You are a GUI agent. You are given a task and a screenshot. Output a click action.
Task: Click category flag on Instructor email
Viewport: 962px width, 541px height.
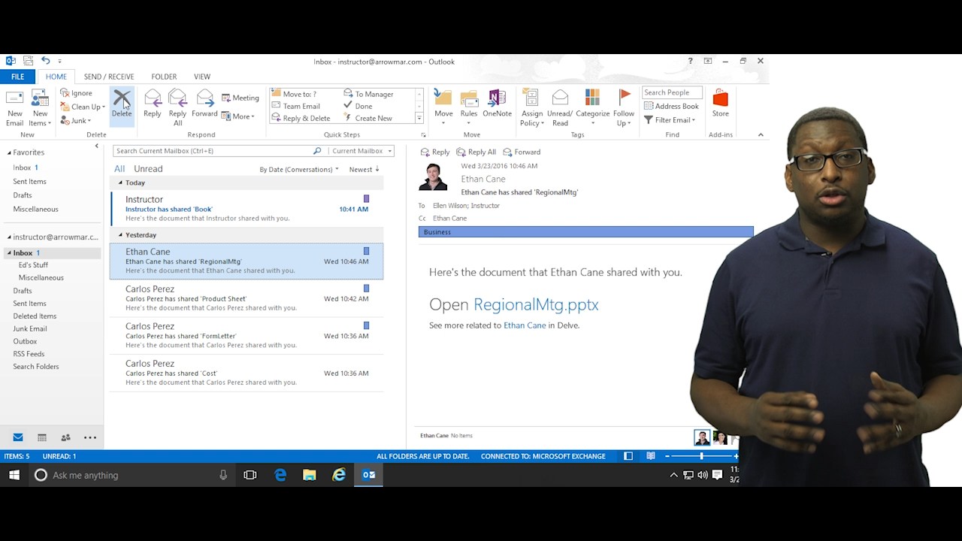click(367, 199)
